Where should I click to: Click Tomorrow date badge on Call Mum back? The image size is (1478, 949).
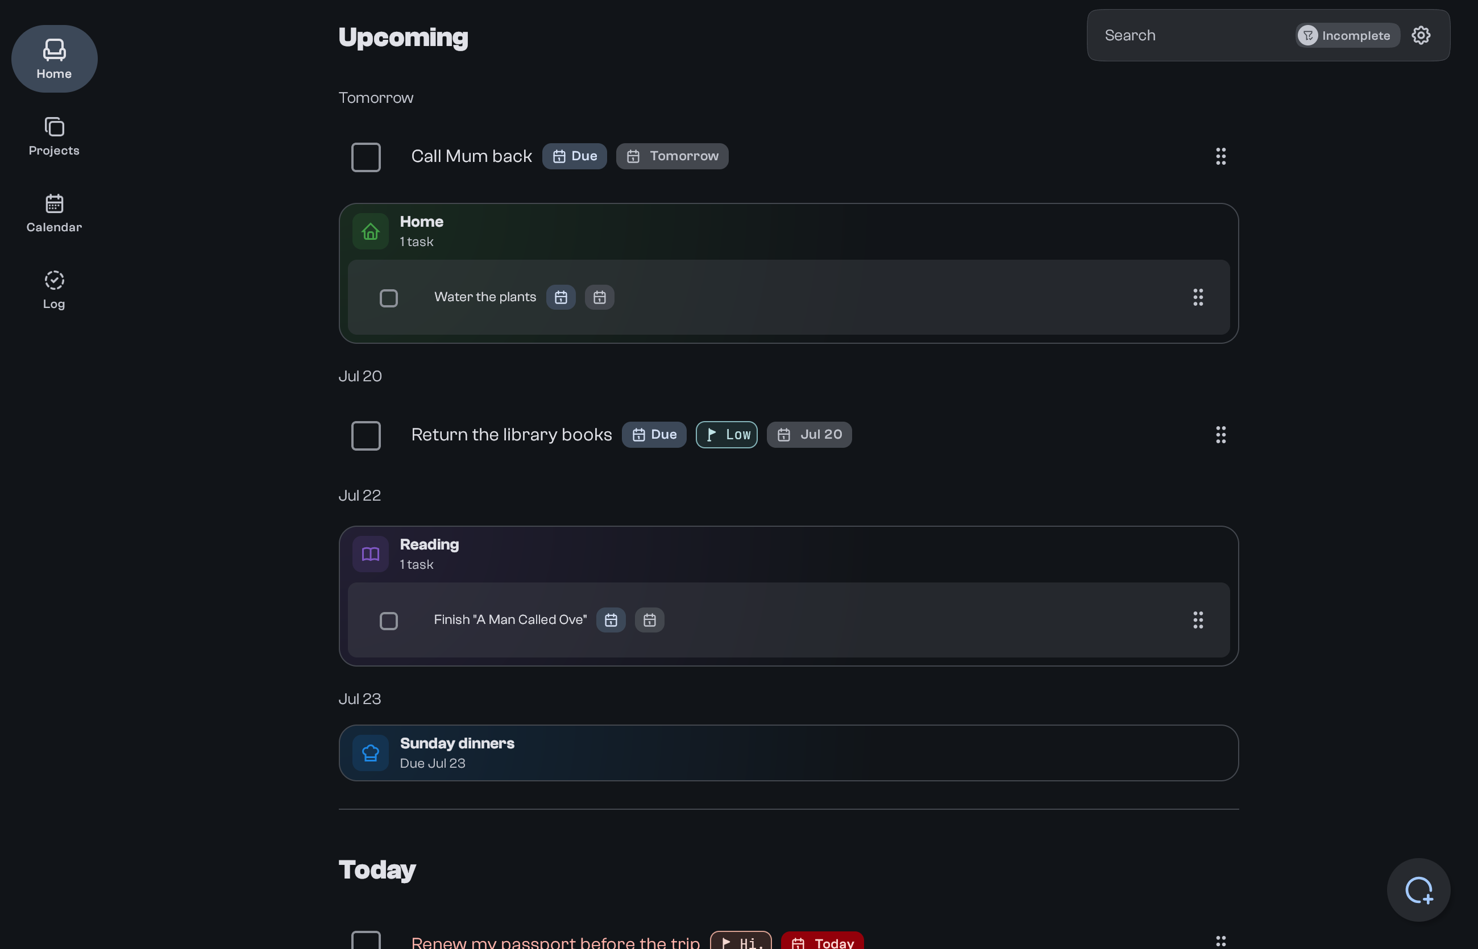[672, 156]
